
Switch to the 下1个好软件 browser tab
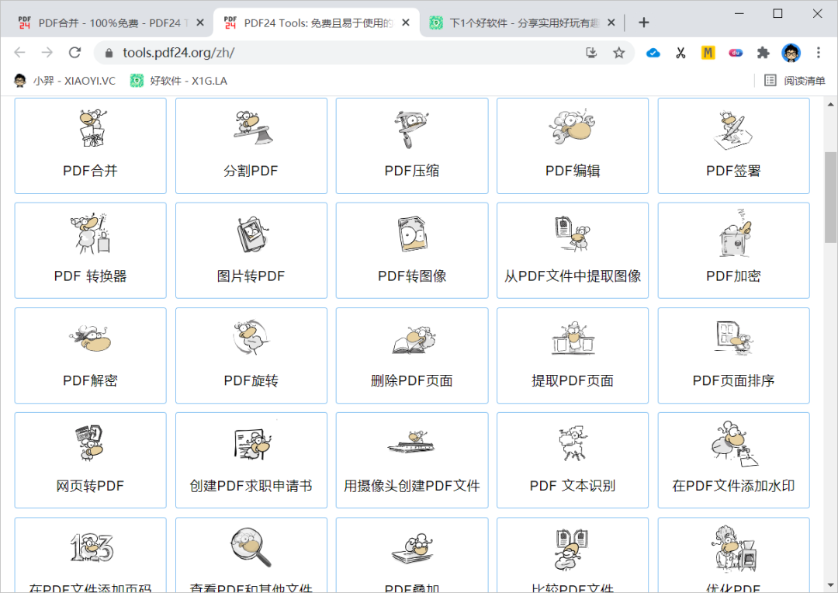pyautogui.click(x=523, y=23)
